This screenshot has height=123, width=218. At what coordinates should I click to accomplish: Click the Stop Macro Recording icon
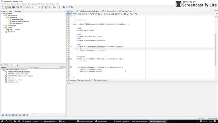click(122, 14)
